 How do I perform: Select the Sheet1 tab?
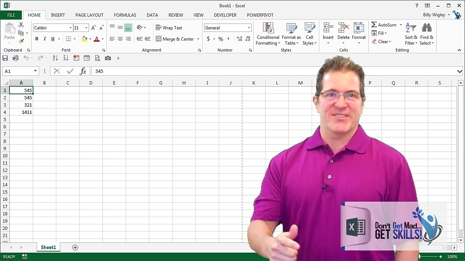(48, 248)
